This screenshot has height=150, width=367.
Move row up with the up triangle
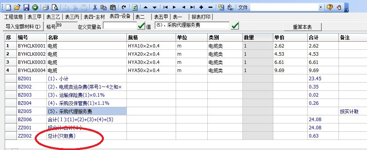pyautogui.click(x=146, y=7)
